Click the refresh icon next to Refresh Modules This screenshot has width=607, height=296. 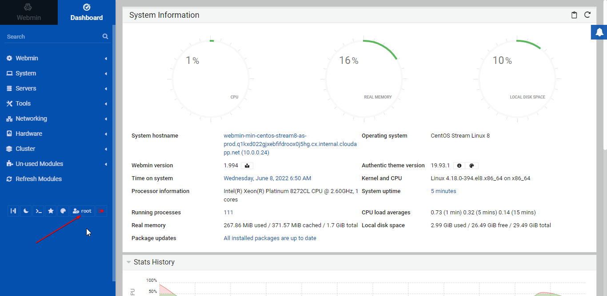[9, 179]
